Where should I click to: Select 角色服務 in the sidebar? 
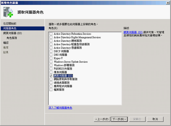click(x=12, y=38)
